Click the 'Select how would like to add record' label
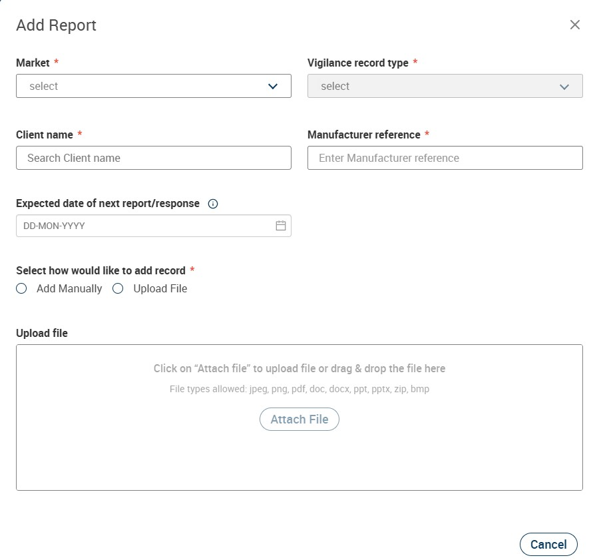The width and height of the screenshot is (597, 560). [100, 270]
